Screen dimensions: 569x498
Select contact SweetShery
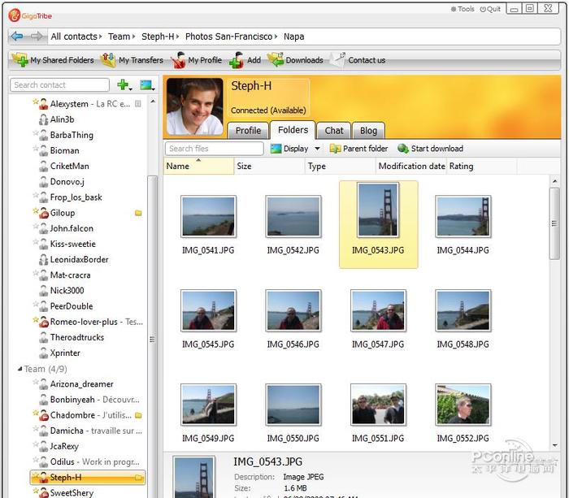[63, 492]
